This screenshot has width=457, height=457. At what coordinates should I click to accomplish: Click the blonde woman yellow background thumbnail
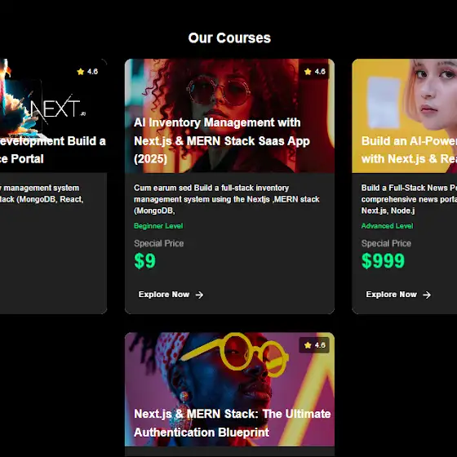tap(405, 116)
